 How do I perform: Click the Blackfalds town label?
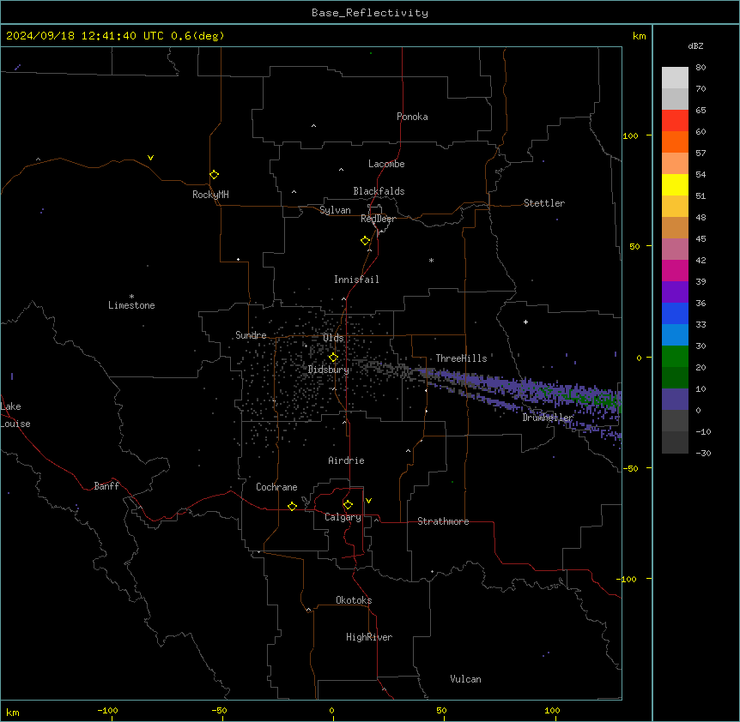click(379, 191)
